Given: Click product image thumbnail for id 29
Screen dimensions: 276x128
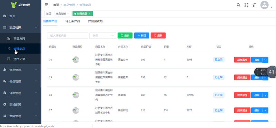Looking at the screenshot, I should (x=76, y=77).
